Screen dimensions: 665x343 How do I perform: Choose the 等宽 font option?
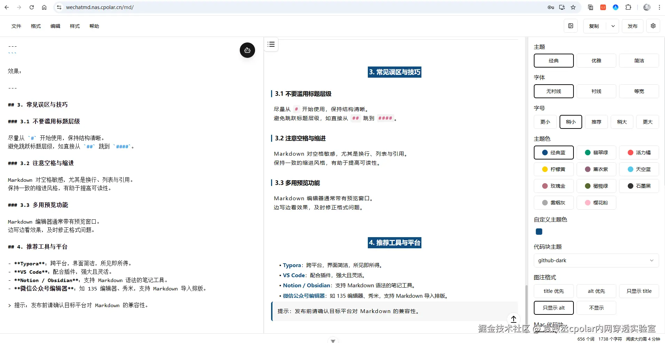(639, 91)
